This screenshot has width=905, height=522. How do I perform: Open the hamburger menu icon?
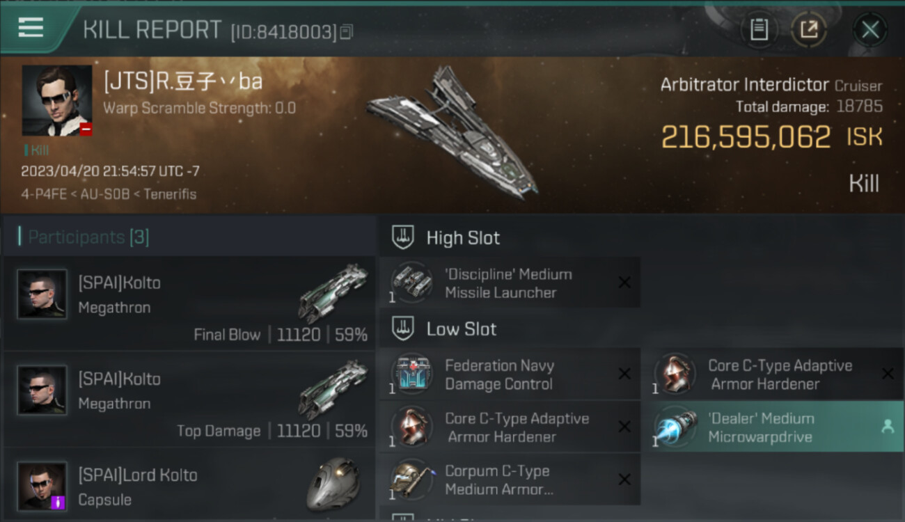(31, 28)
